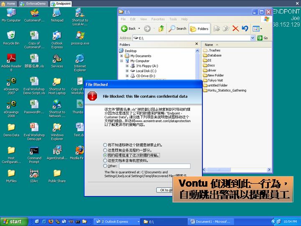Select the Database folder in file list
The image size is (301, 226).
(212, 55)
